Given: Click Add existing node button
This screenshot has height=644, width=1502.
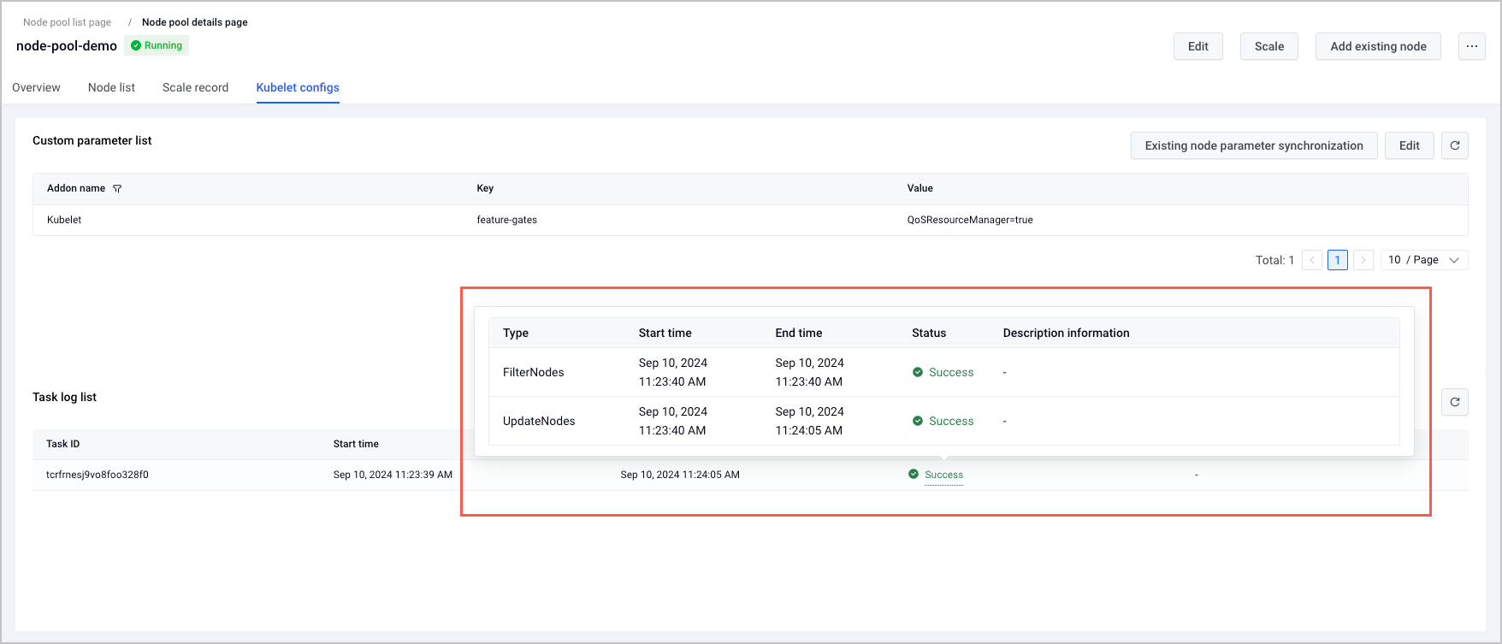Looking at the screenshot, I should (x=1378, y=46).
